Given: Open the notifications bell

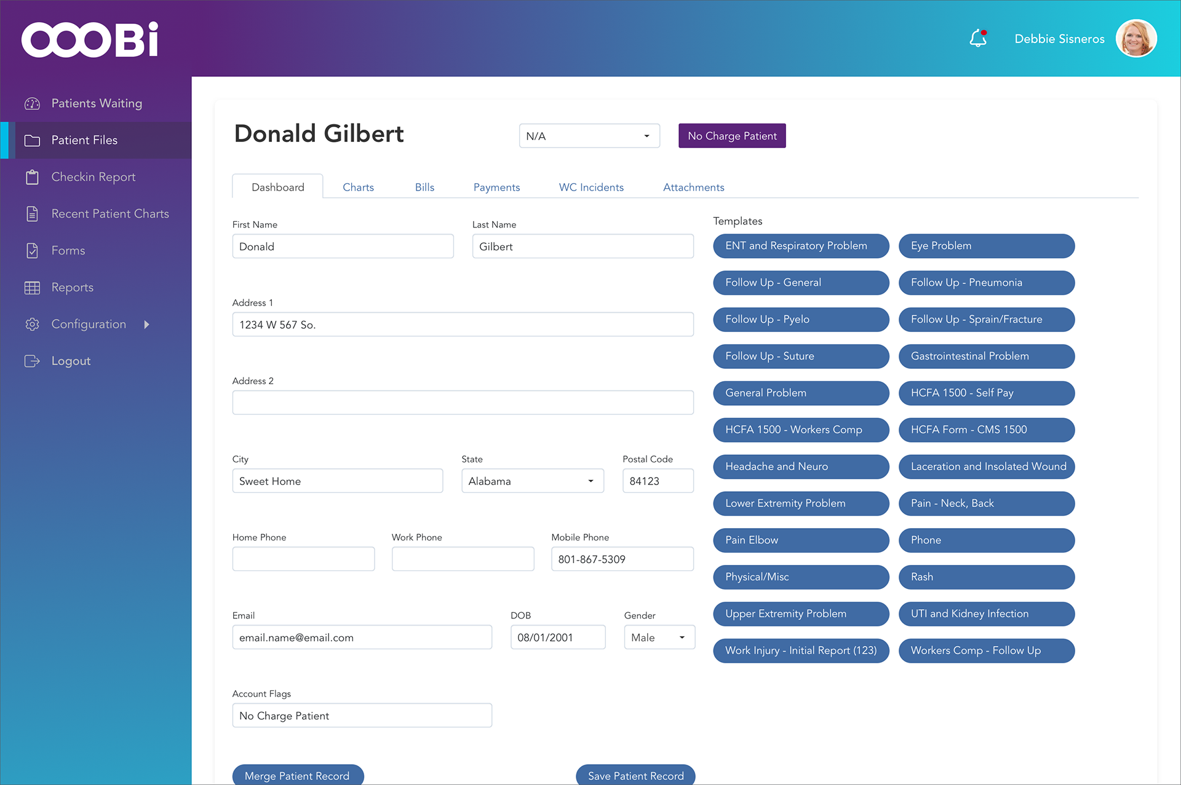Looking at the screenshot, I should (978, 38).
